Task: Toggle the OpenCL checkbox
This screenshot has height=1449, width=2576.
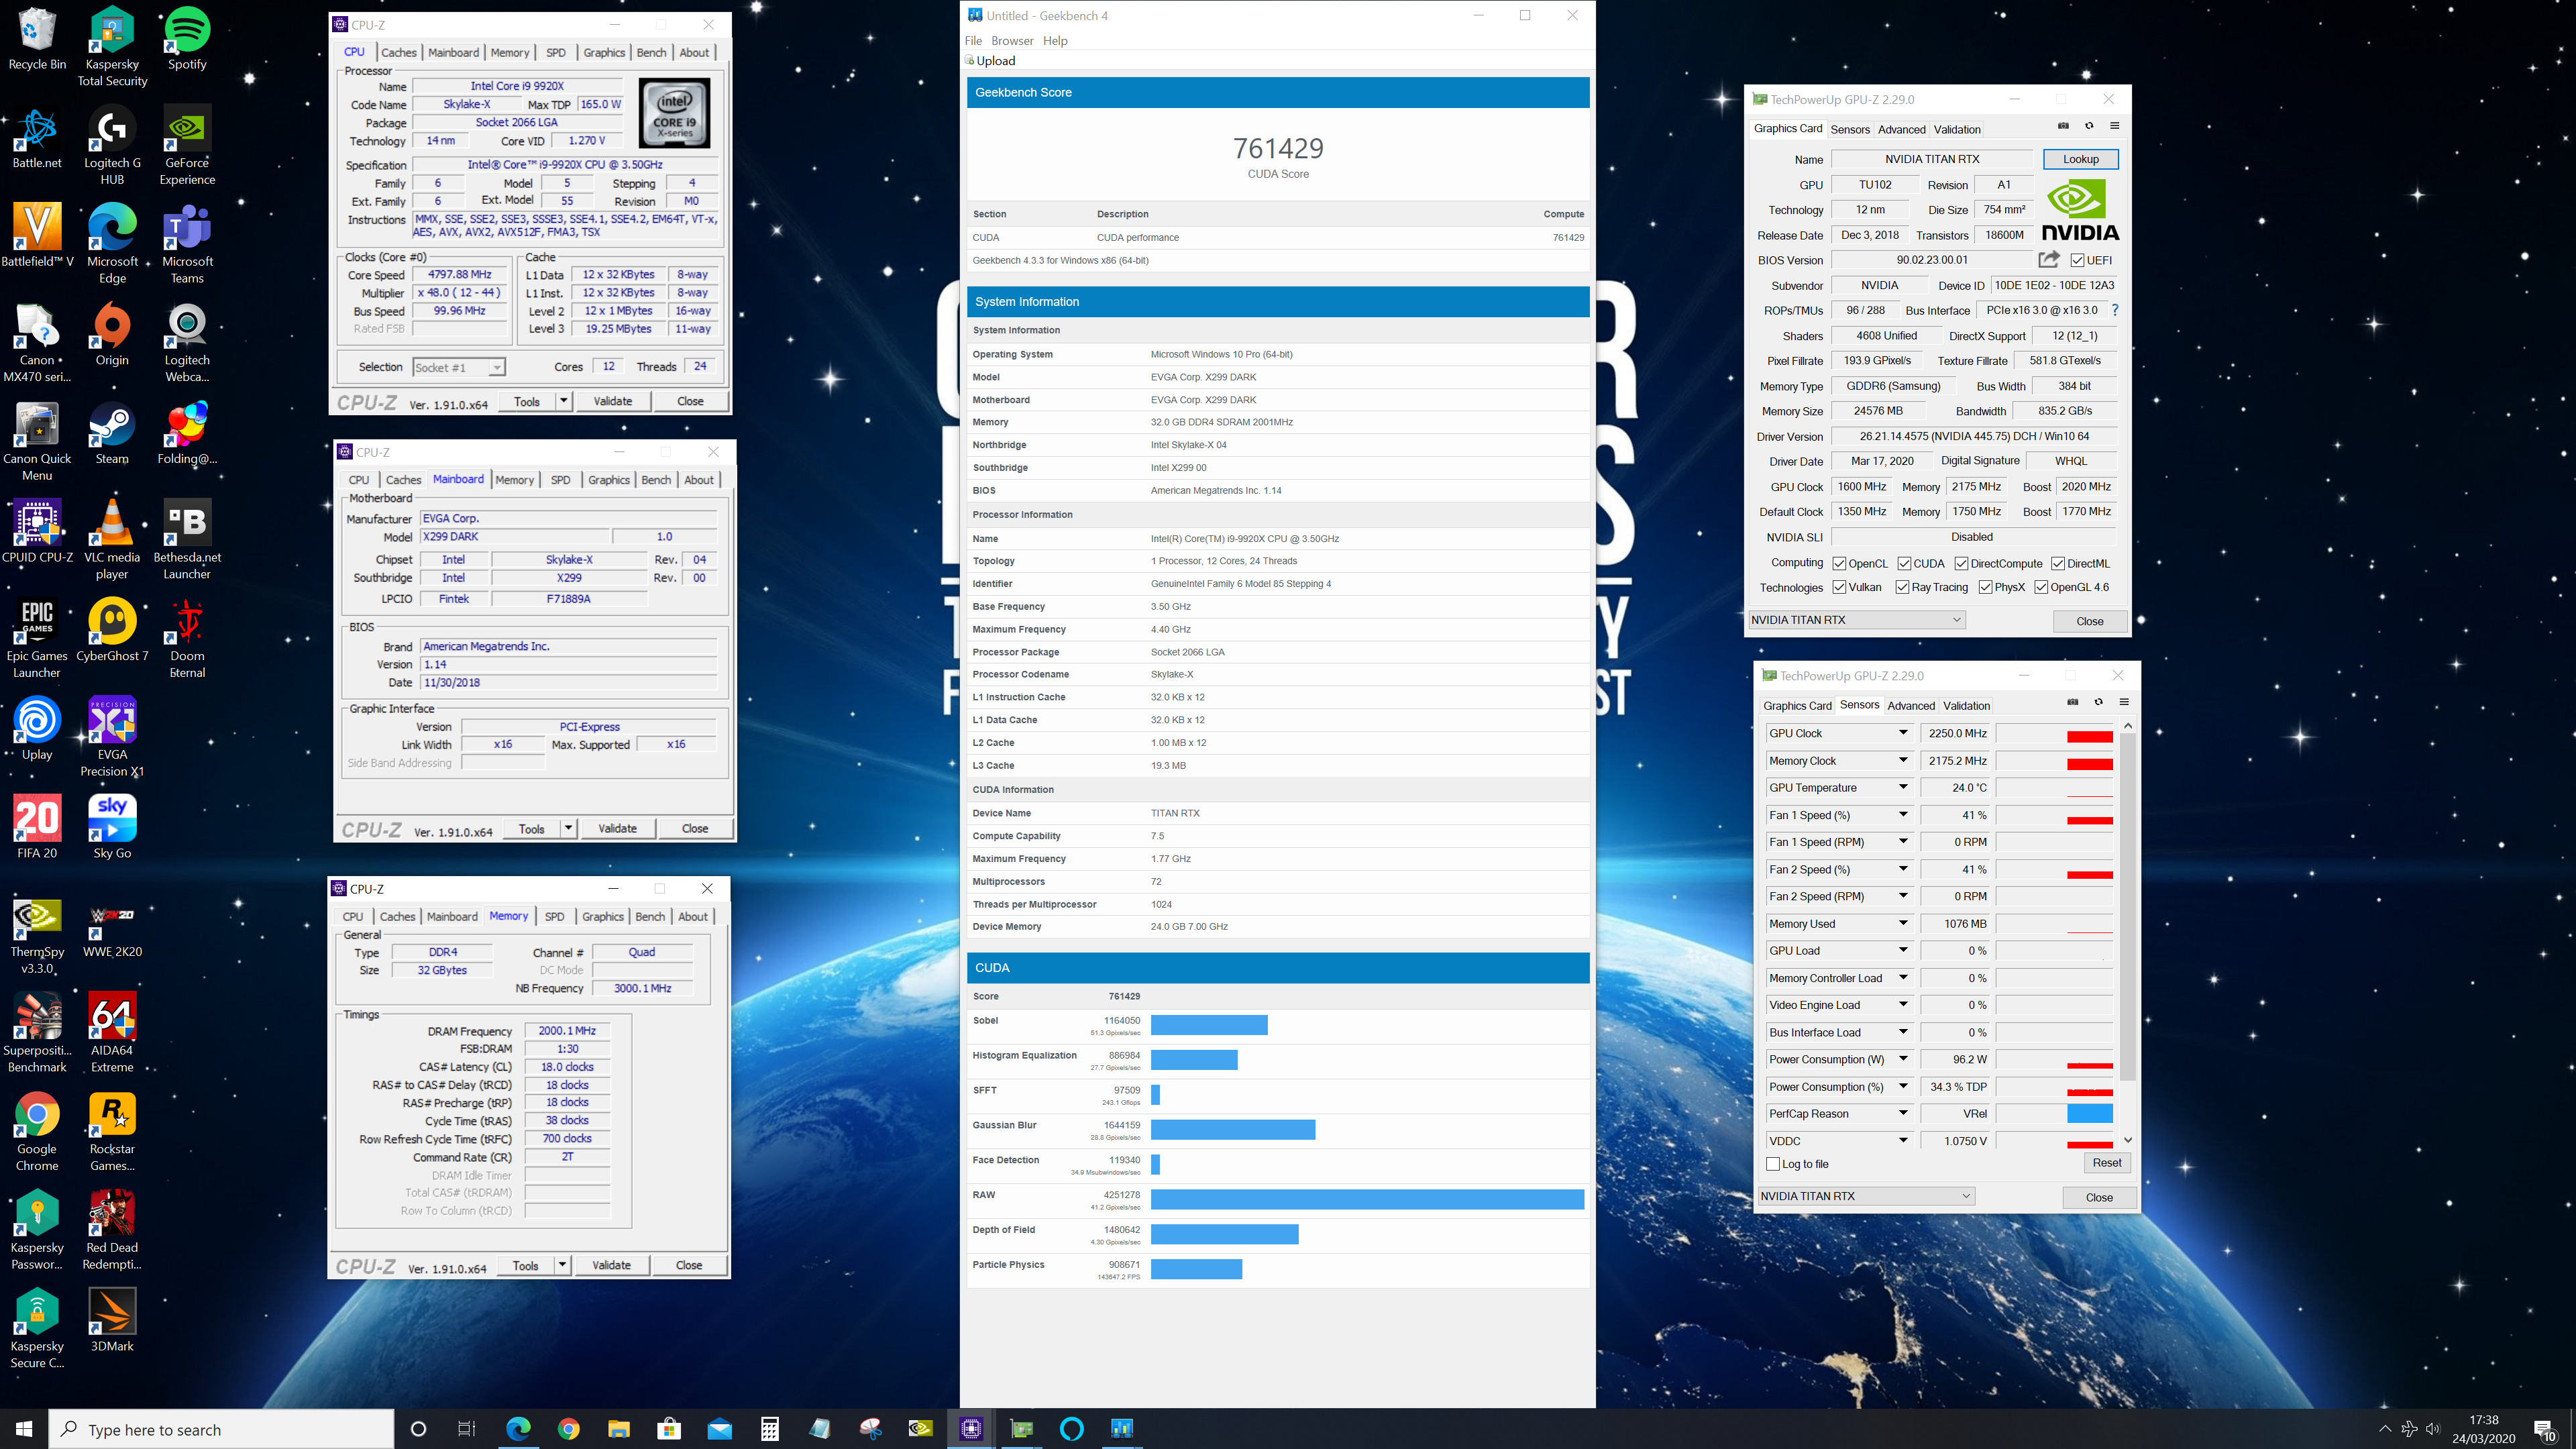Action: pos(1839,564)
